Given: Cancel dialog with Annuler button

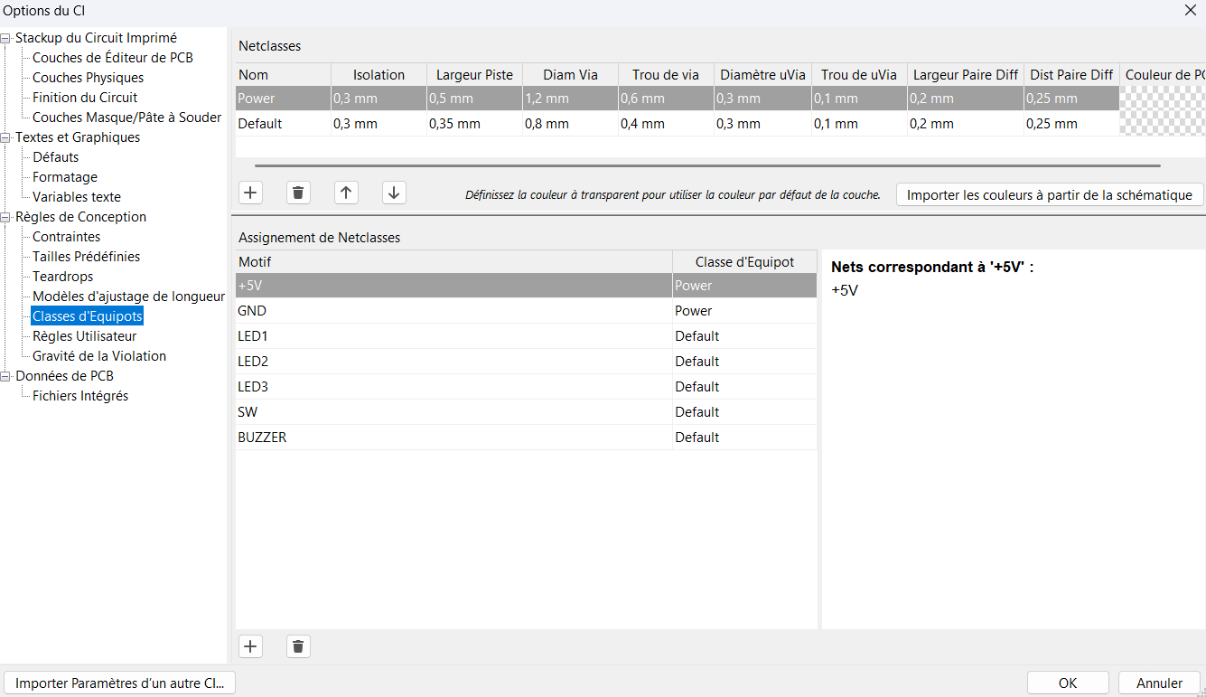Looking at the screenshot, I should tap(1159, 683).
